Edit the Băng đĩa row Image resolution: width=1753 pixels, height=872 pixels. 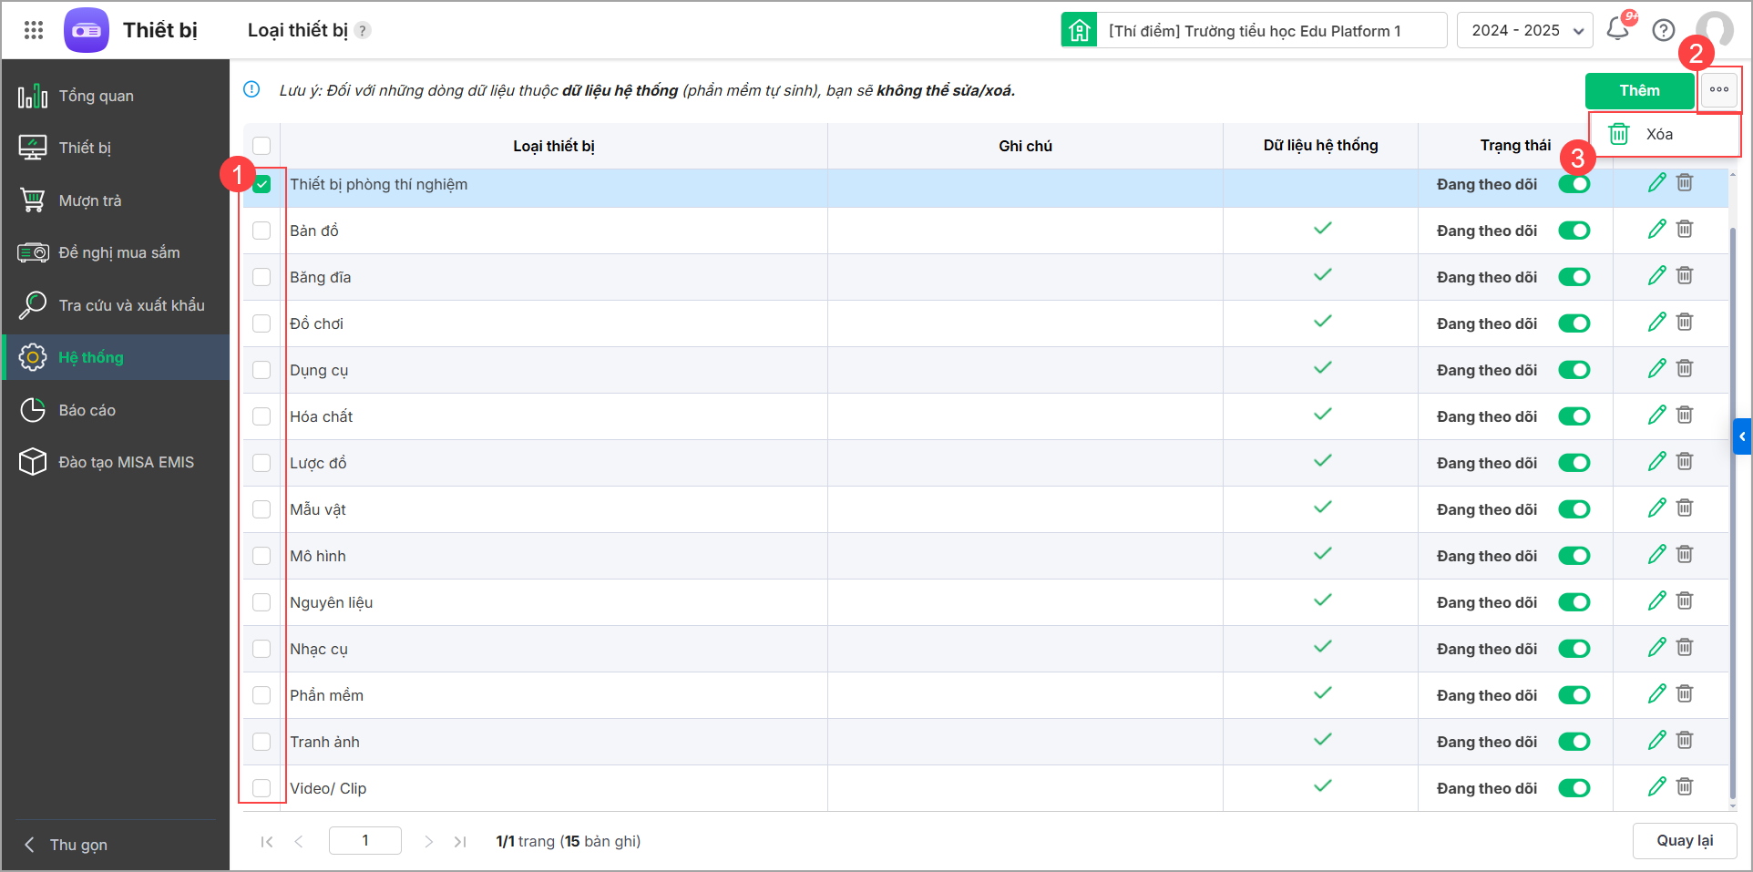click(x=1657, y=276)
